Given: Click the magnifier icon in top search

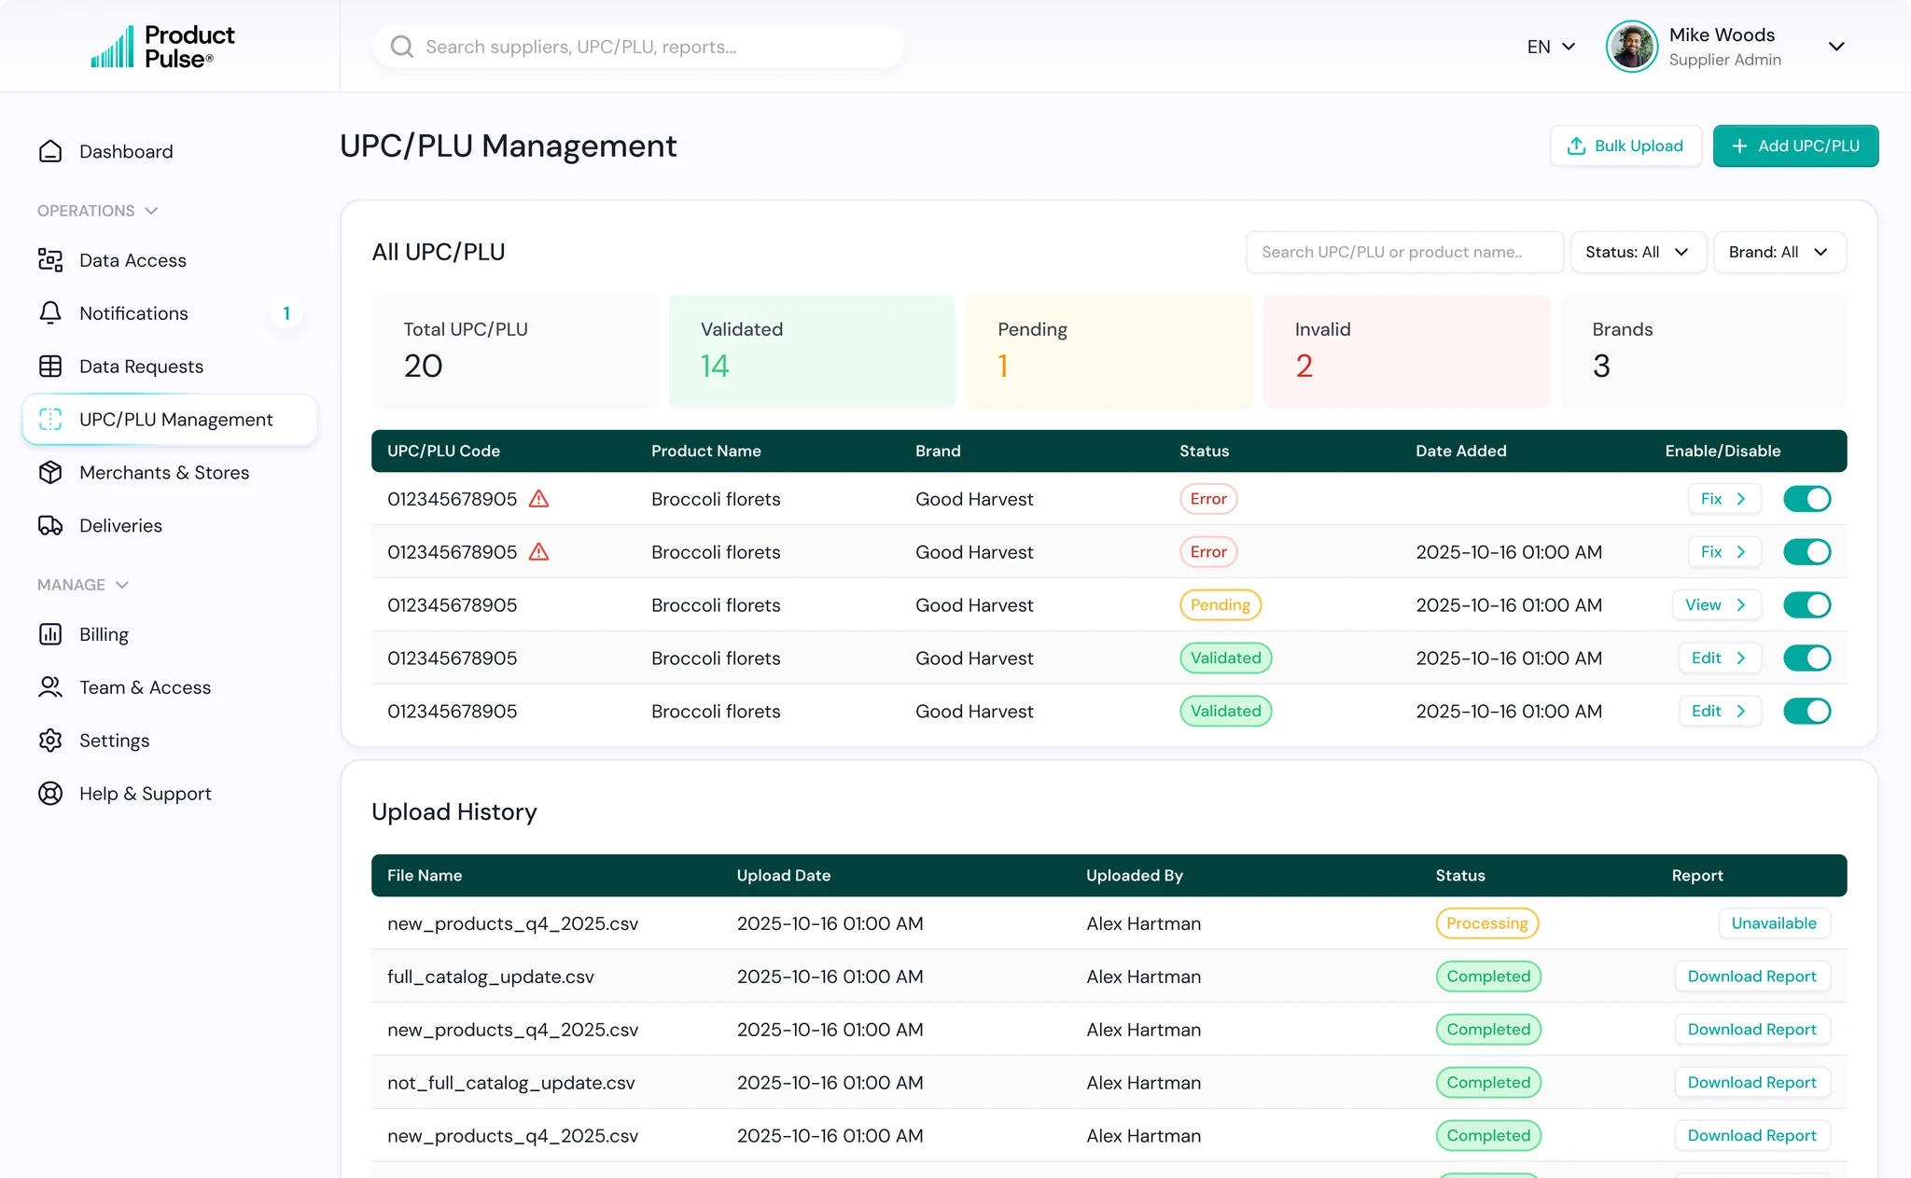Looking at the screenshot, I should tap(402, 47).
